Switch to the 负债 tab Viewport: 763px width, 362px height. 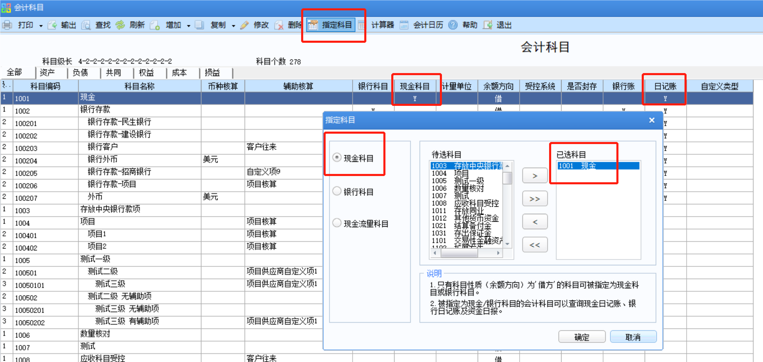point(81,73)
